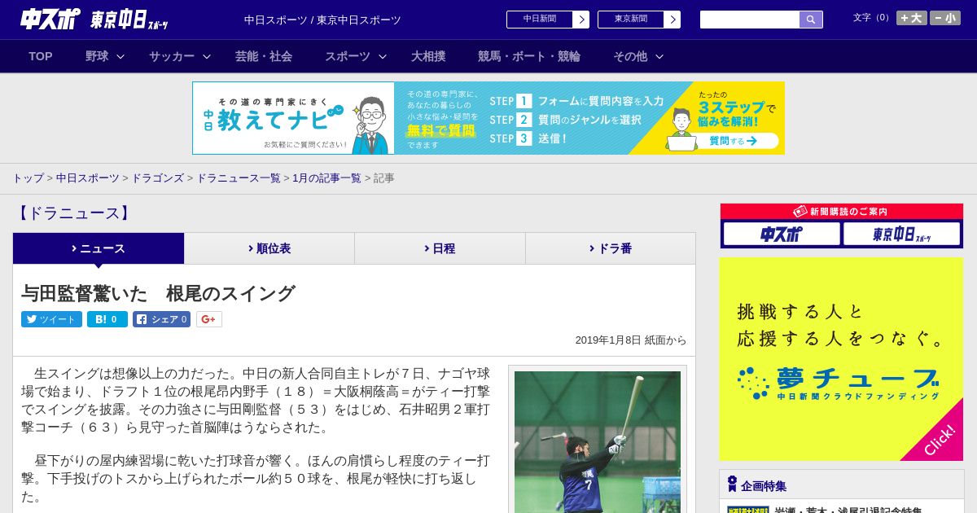Click the 中日スポーツ / 東京中日スポーツ header text
The image size is (977, 513).
[322, 20]
